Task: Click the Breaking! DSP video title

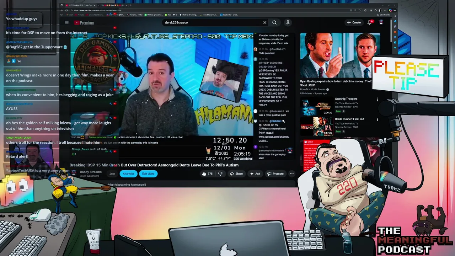Action: click(x=154, y=165)
